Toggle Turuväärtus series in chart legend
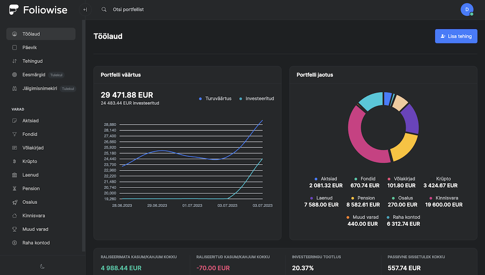Image resolution: width=485 pixels, height=275 pixels. [215, 99]
